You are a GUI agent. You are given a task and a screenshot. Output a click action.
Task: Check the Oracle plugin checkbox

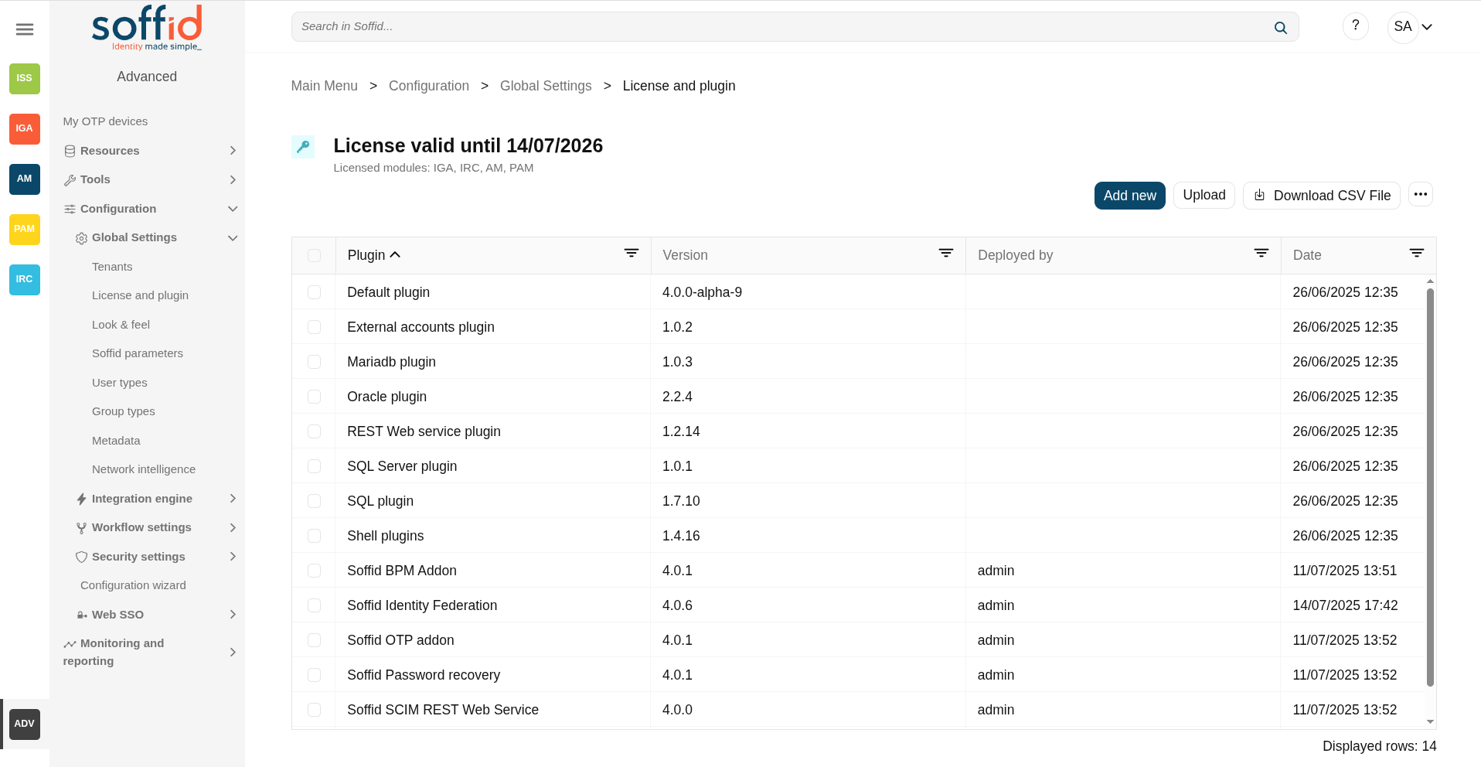click(314, 397)
